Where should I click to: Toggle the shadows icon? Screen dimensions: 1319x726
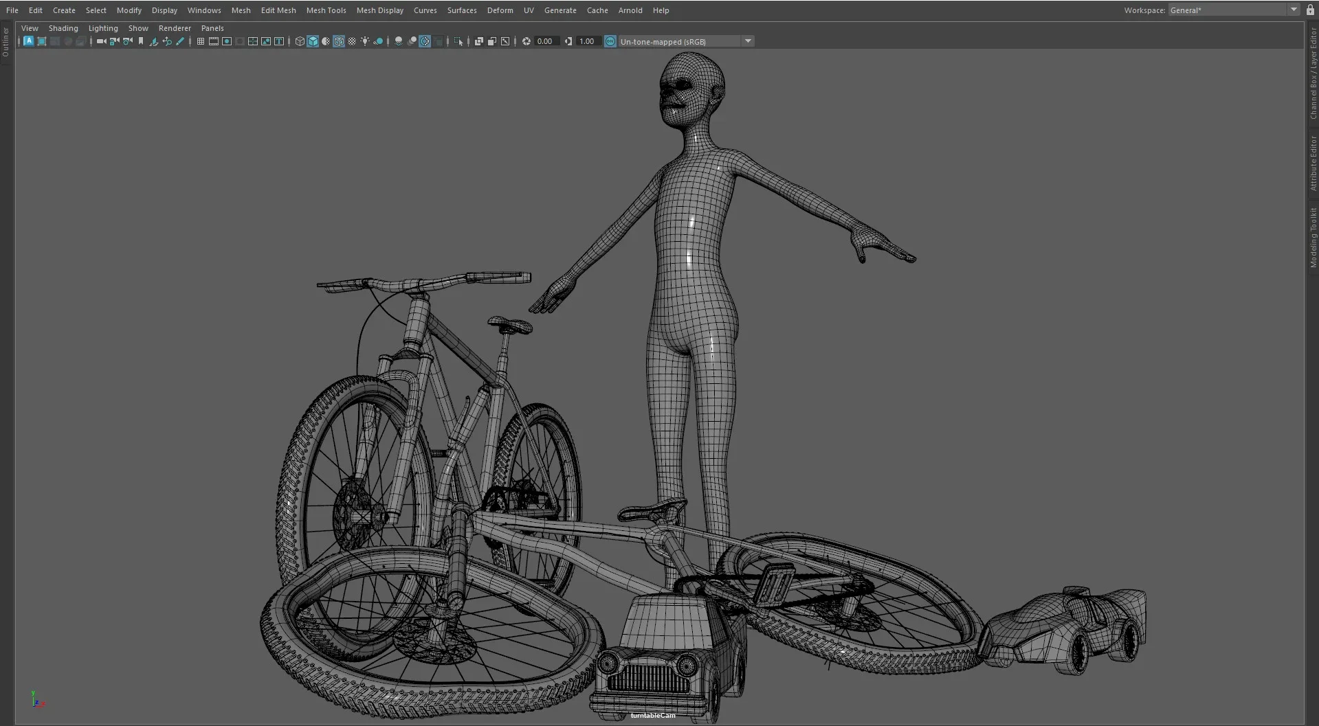(x=379, y=41)
